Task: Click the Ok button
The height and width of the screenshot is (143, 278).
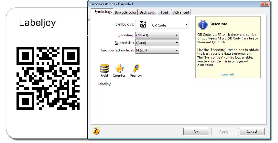Action: 196,132
